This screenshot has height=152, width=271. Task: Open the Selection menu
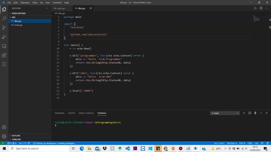point(25,3)
